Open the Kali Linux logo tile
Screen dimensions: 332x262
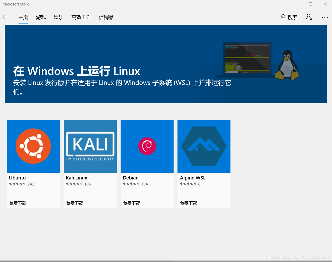coord(90,146)
